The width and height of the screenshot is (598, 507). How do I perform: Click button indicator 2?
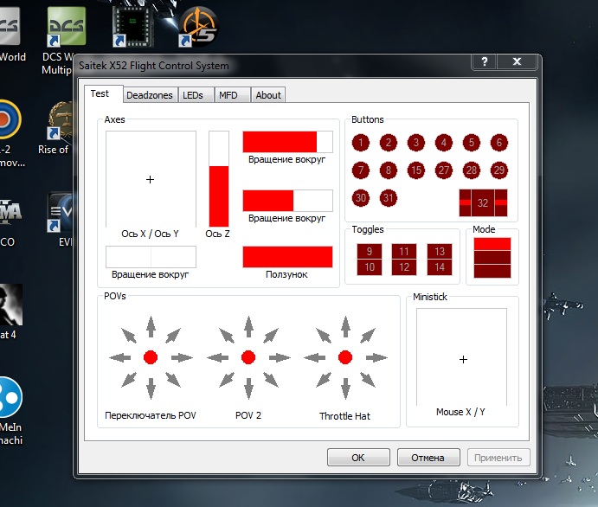click(389, 143)
